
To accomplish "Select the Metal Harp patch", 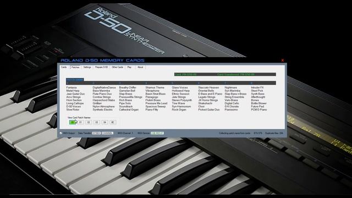I will click(73, 91).
